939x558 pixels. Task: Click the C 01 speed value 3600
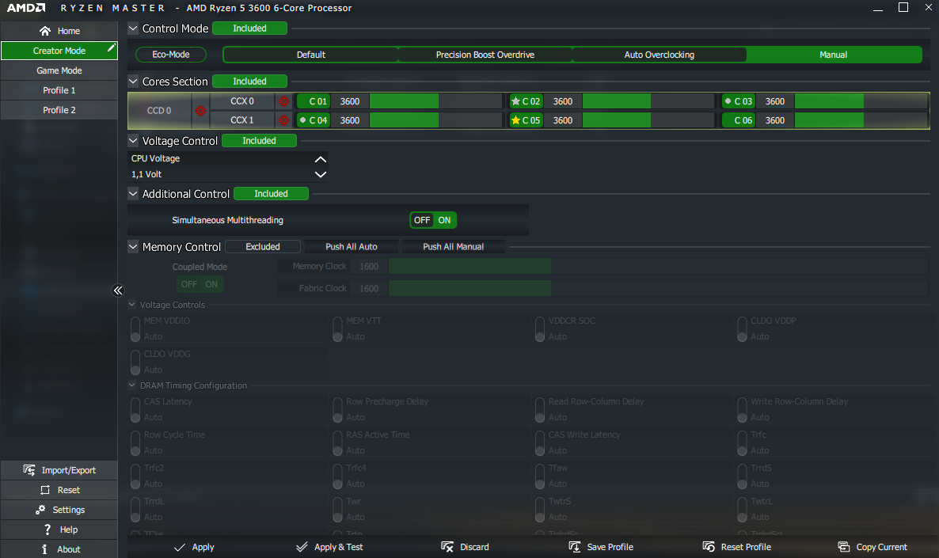(x=350, y=101)
